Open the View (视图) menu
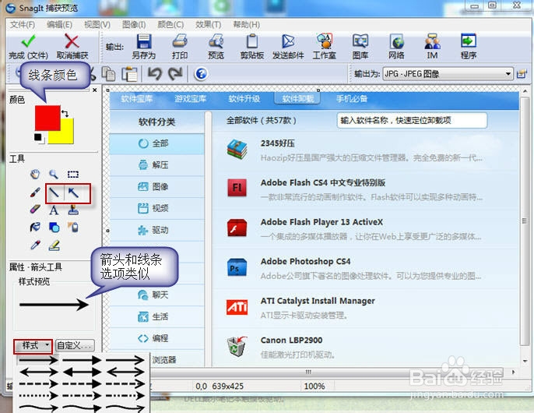Viewport: 534px width, 413px height. [x=97, y=25]
